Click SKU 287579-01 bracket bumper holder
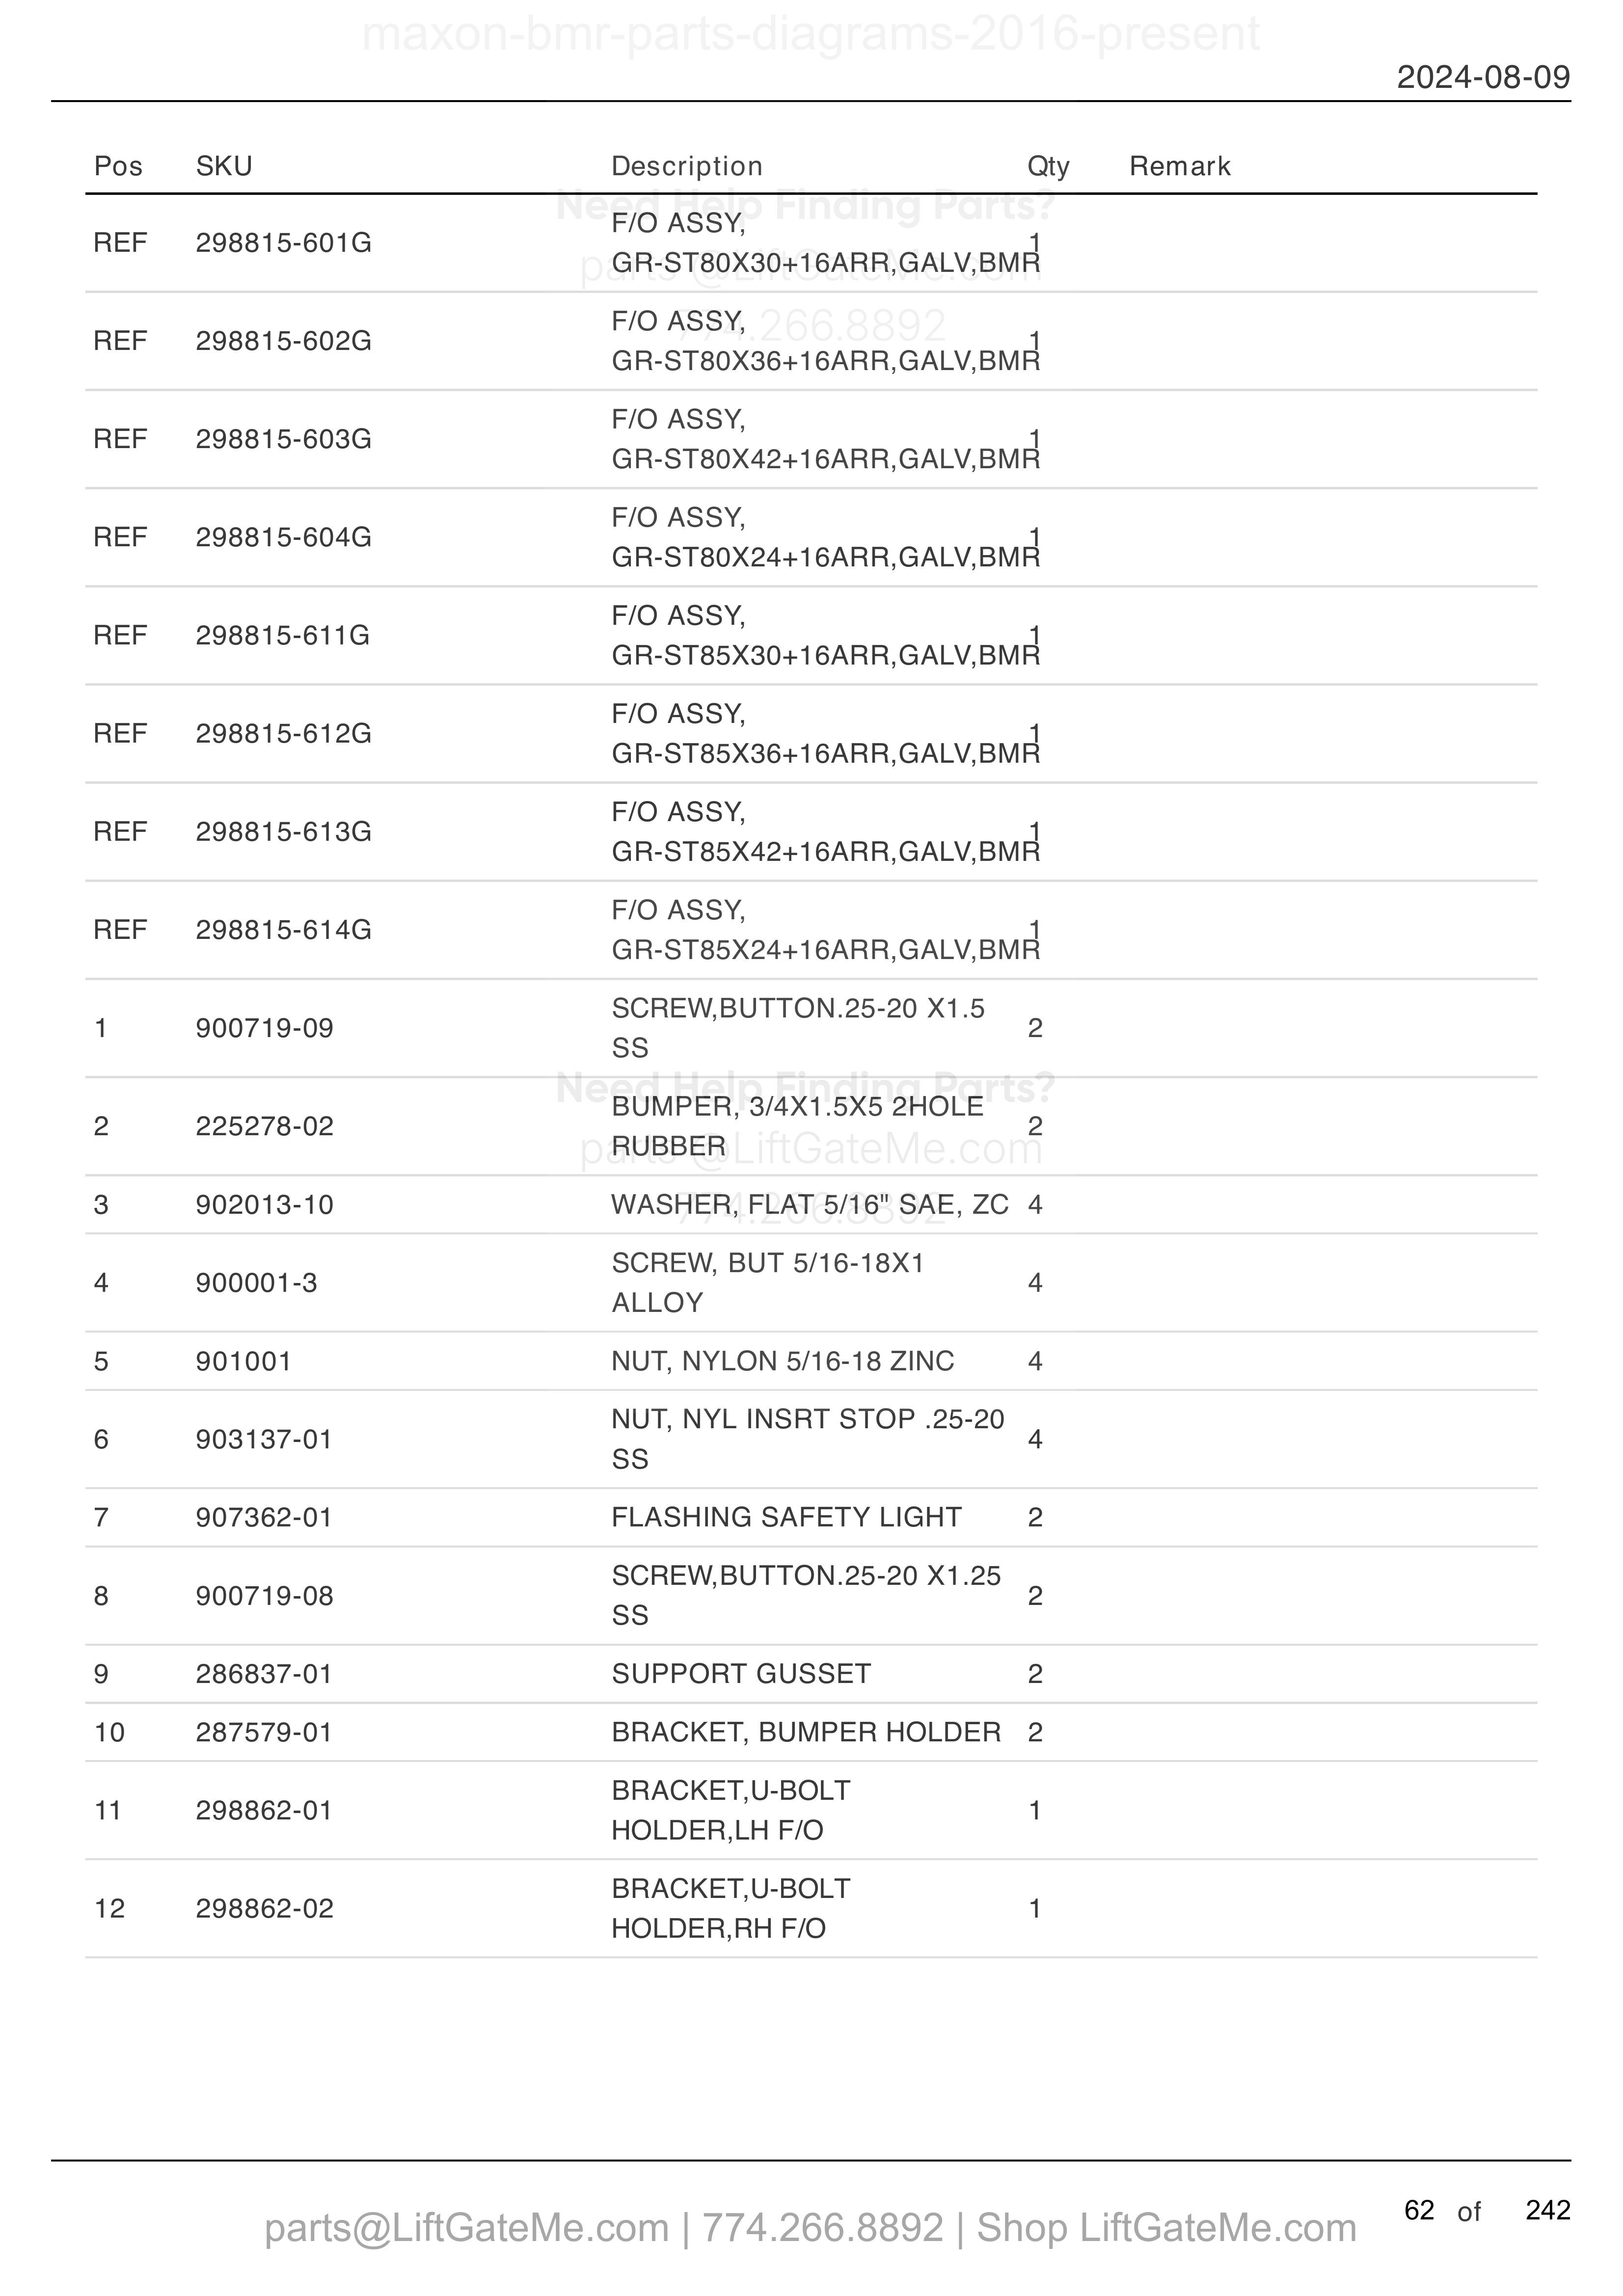Viewport: 1623px width, 2296px height. point(264,1732)
